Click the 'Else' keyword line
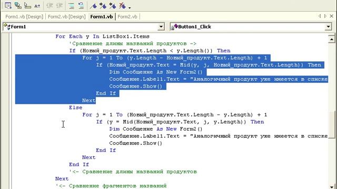 click(76, 107)
